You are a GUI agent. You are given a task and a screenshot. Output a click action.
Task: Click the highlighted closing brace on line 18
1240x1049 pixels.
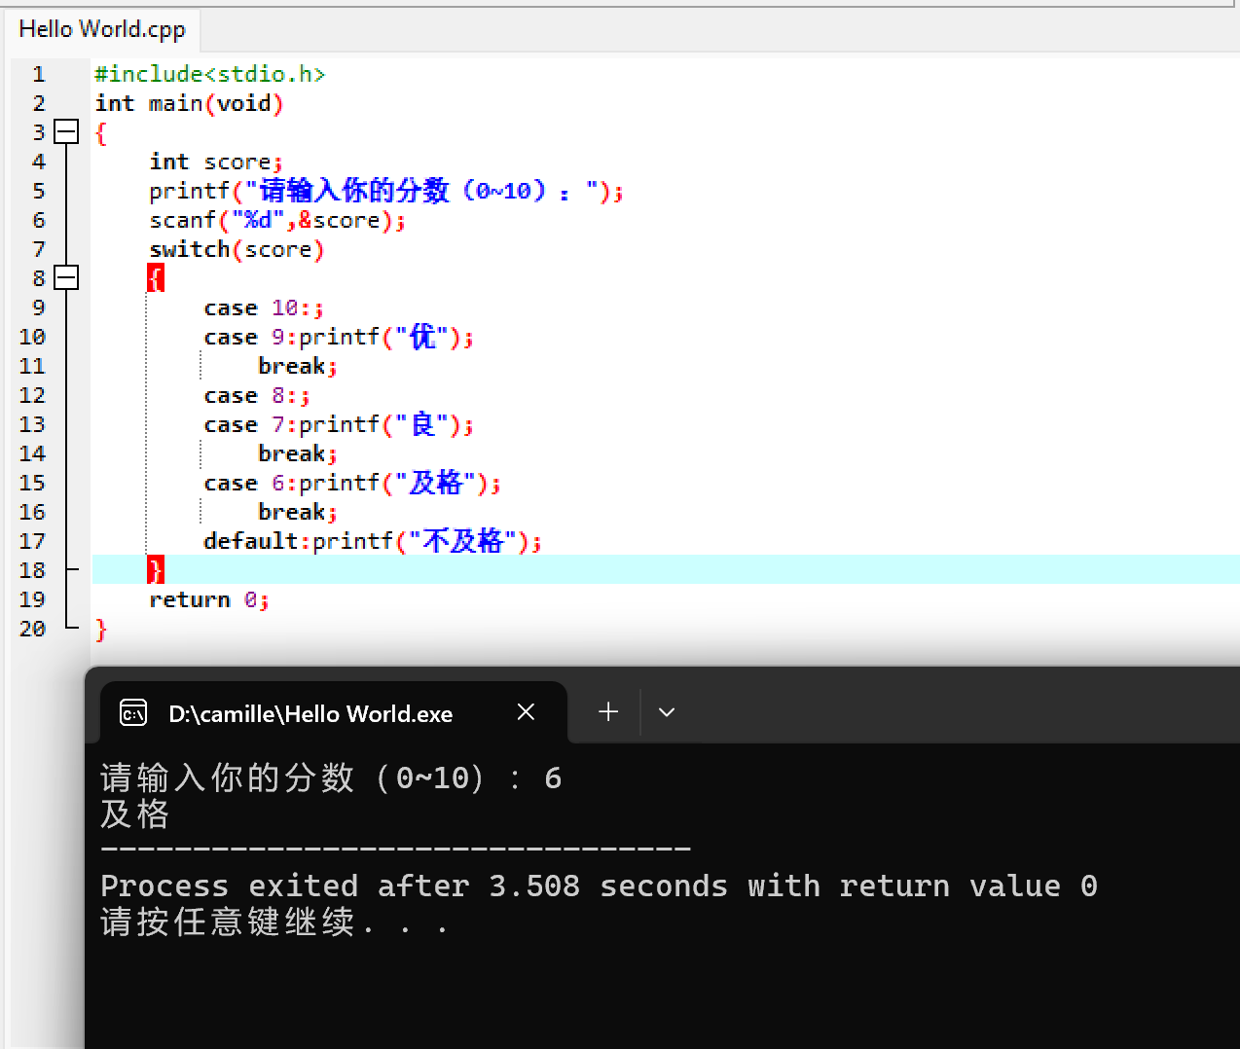pyautogui.click(x=156, y=570)
